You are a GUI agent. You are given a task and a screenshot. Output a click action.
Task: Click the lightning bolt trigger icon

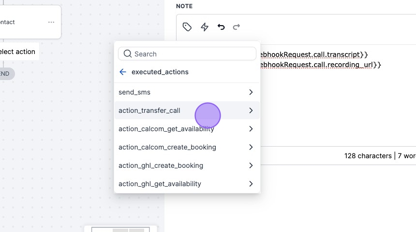pyautogui.click(x=205, y=27)
